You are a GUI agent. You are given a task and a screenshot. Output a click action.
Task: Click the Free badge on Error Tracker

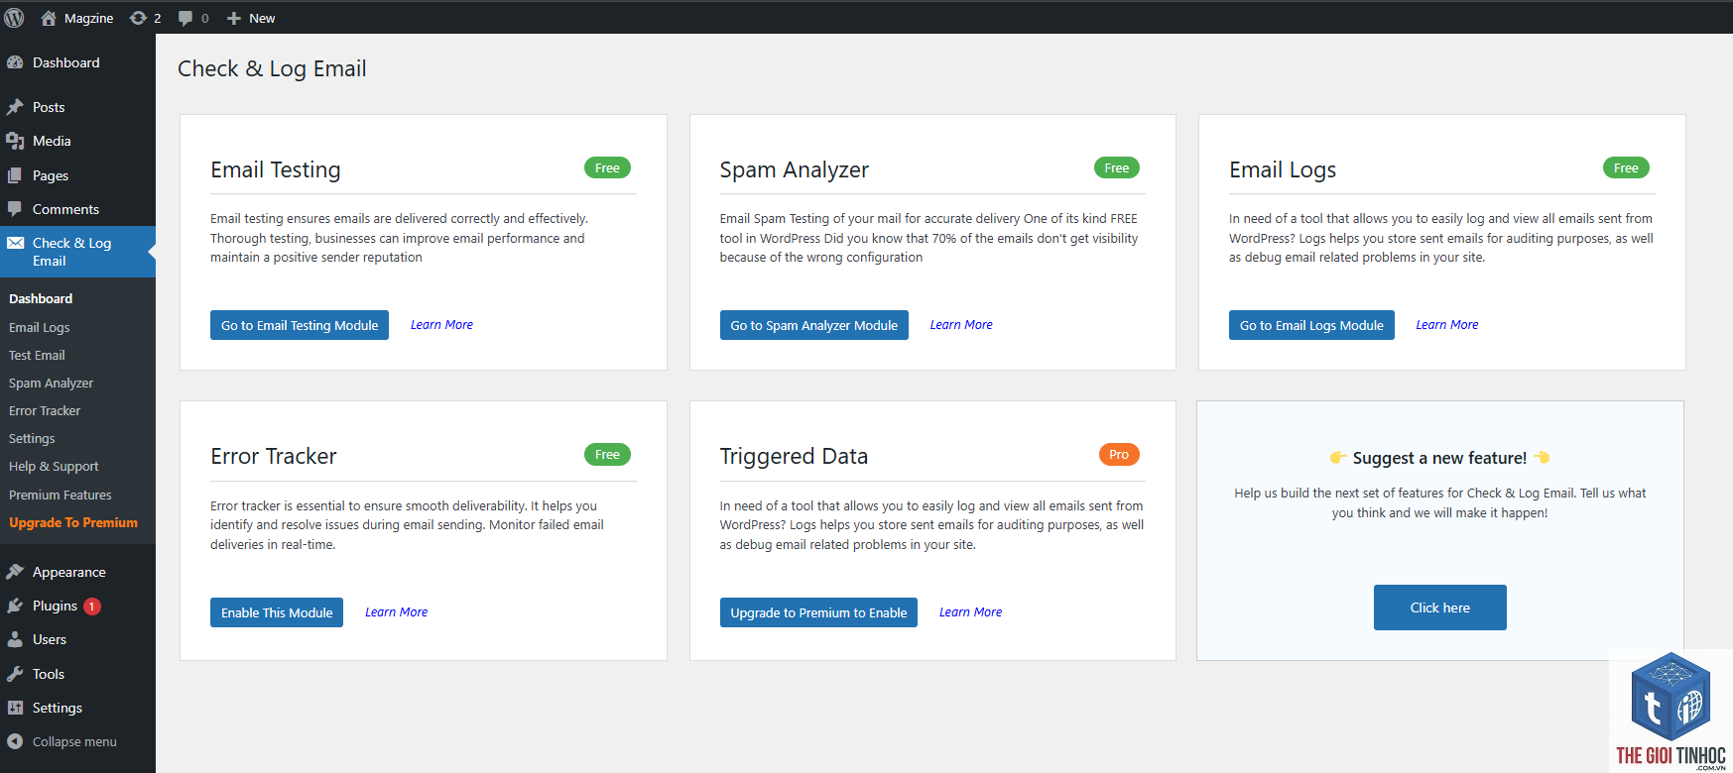click(x=607, y=454)
